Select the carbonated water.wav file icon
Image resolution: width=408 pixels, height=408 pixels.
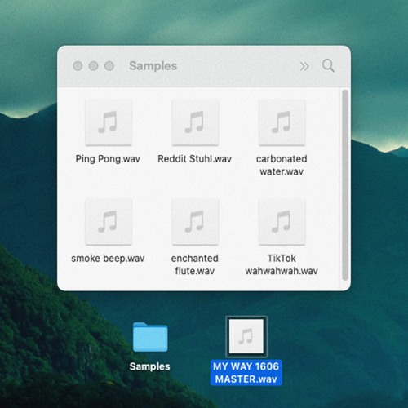pos(282,122)
